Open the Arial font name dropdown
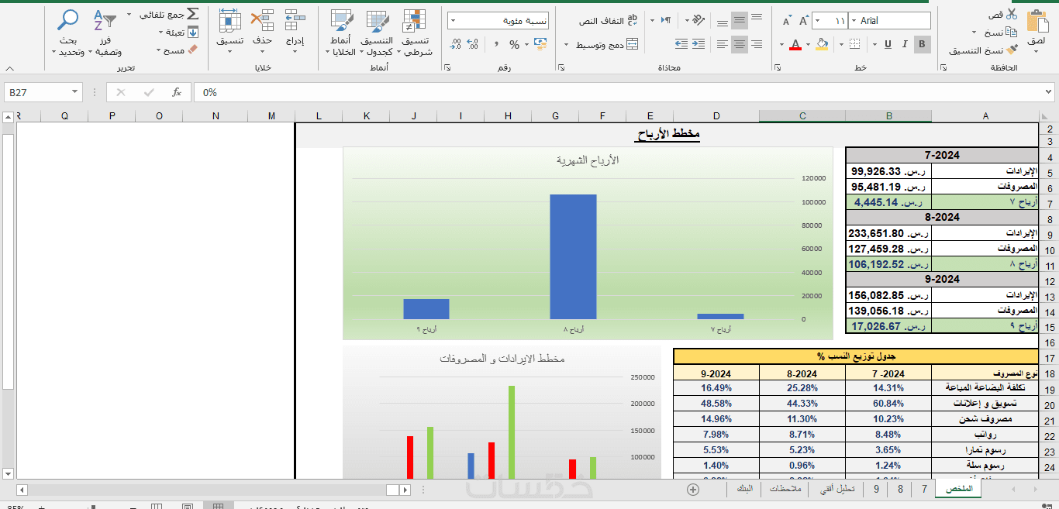 tap(854, 21)
